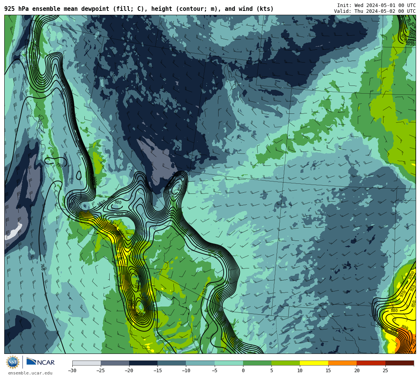Click the '760' height contour label
420x378 pixels.
click(42, 267)
